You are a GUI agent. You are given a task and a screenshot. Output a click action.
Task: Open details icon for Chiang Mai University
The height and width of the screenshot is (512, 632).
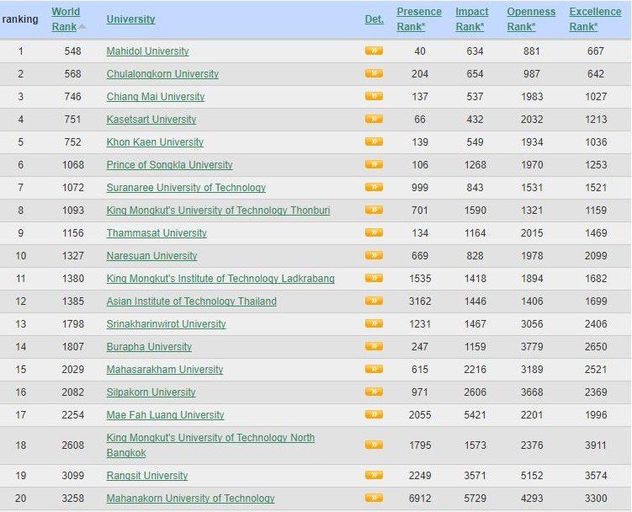click(x=374, y=96)
